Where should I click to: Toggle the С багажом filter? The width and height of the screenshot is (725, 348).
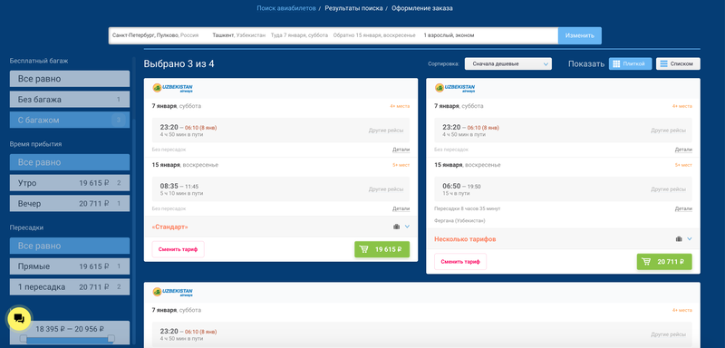click(70, 121)
